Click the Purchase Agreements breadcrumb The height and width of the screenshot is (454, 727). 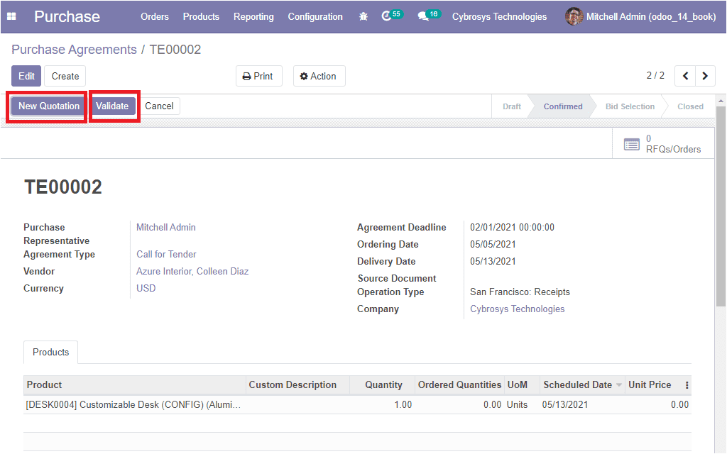74,50
